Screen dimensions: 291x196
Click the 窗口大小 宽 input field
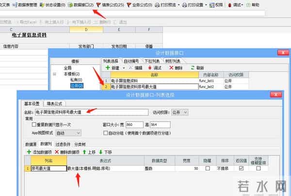[x=134, y=125]
